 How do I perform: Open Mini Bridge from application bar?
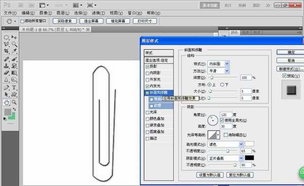click(x=31, y=5)
